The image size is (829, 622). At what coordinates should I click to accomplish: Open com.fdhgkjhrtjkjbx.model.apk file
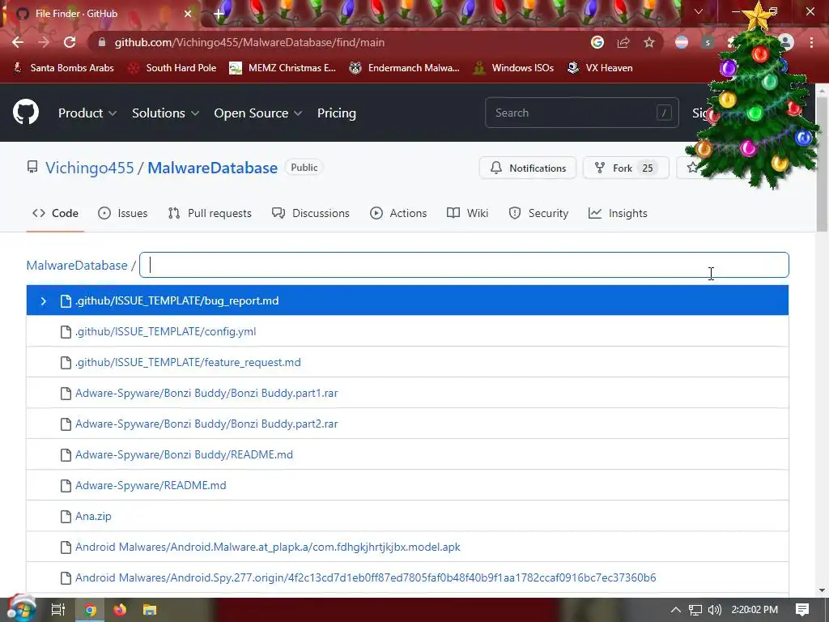click(407, 547)
